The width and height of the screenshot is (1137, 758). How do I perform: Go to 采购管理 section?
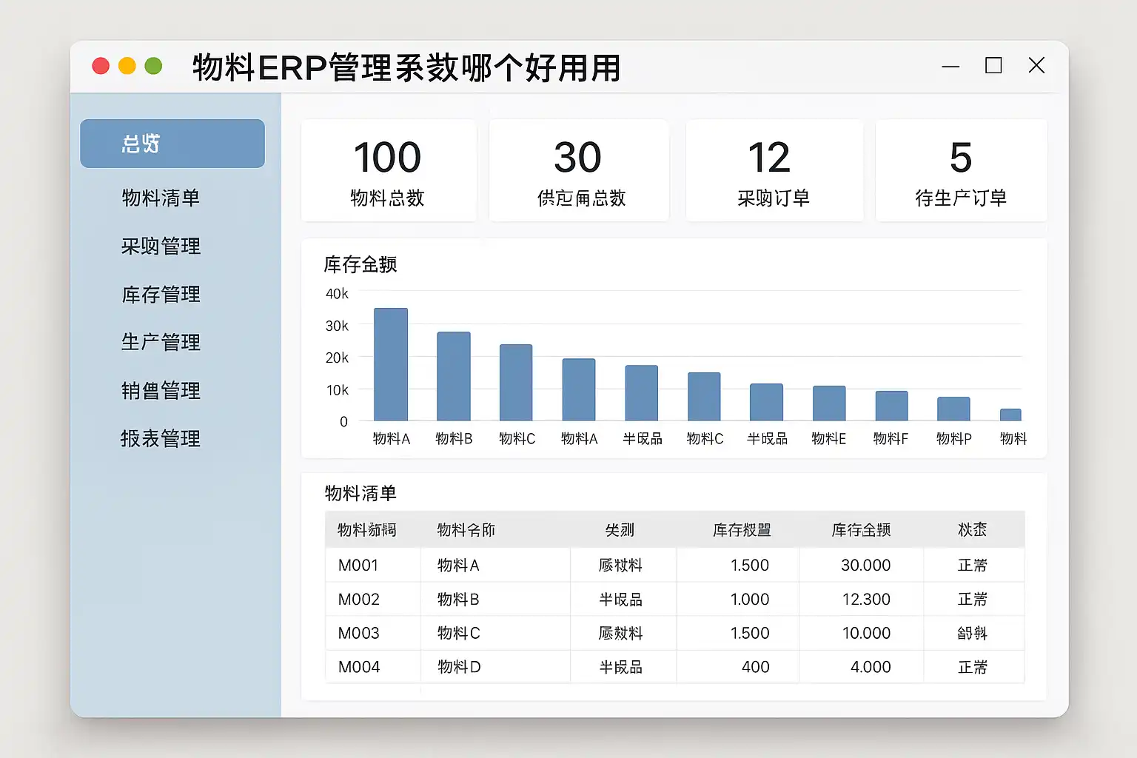(161, 246)
